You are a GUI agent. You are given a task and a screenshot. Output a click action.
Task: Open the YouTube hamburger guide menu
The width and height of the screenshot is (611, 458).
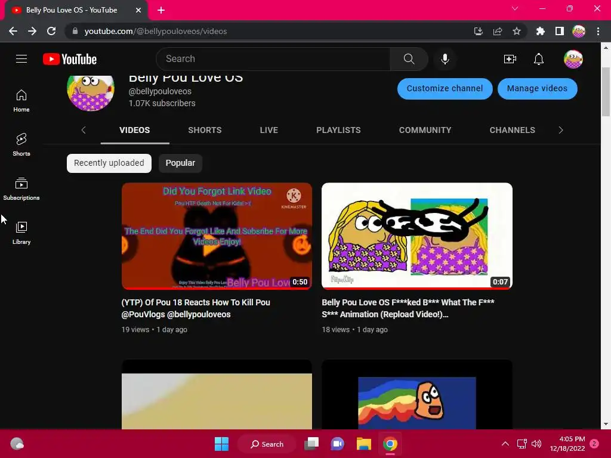[x=21, y=59]
